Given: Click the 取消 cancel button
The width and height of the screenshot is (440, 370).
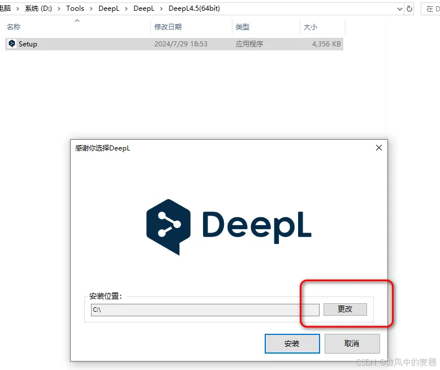Looking at the screenshot, I should click(x=352, y=343).
